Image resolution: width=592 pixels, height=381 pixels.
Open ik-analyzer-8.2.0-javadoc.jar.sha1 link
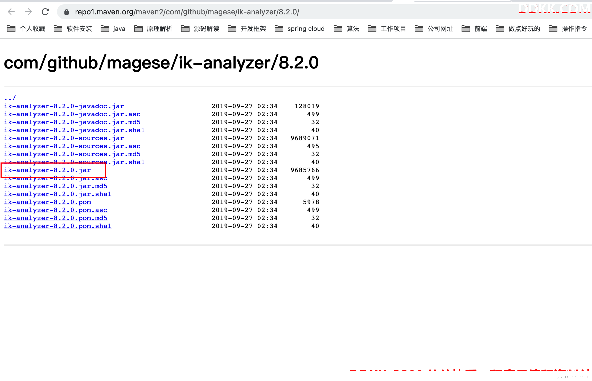[74, 130]
